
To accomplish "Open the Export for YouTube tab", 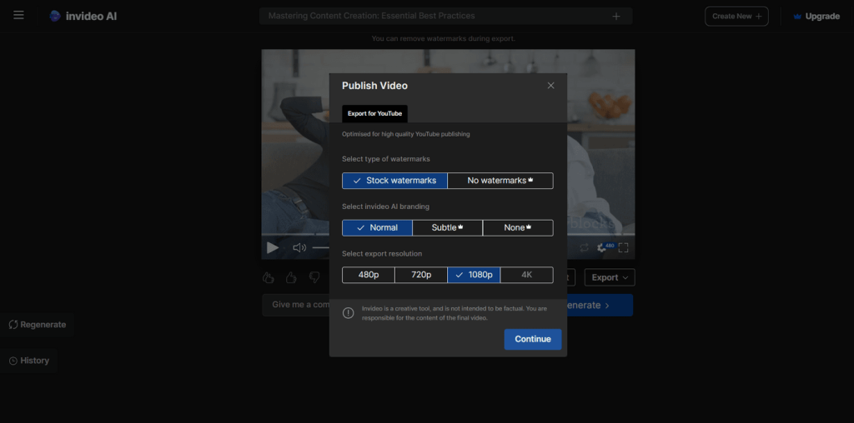I will (x=374, y=113).
